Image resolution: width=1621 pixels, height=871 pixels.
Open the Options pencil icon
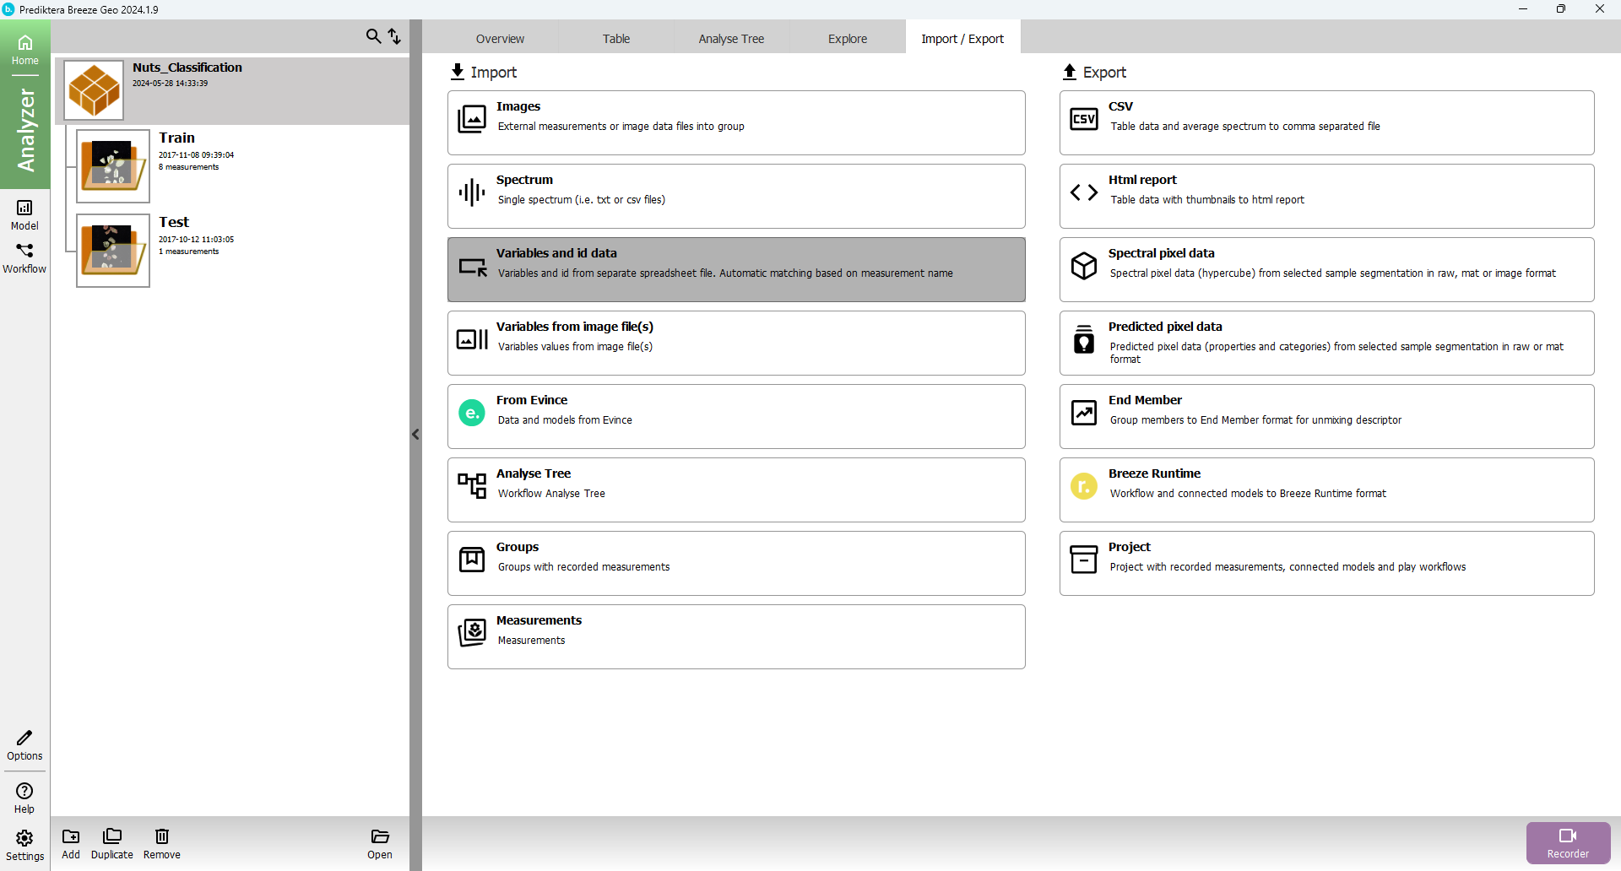[x=24, y=745]
